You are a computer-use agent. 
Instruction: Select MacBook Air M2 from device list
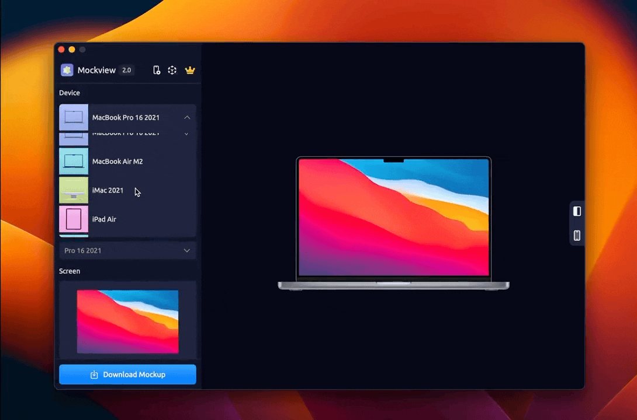[x=117, y=162]
